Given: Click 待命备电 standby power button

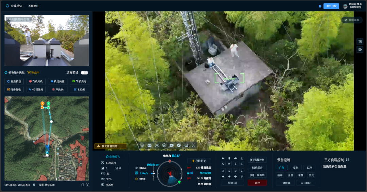Looking at the screenshot, I should 14,89.
